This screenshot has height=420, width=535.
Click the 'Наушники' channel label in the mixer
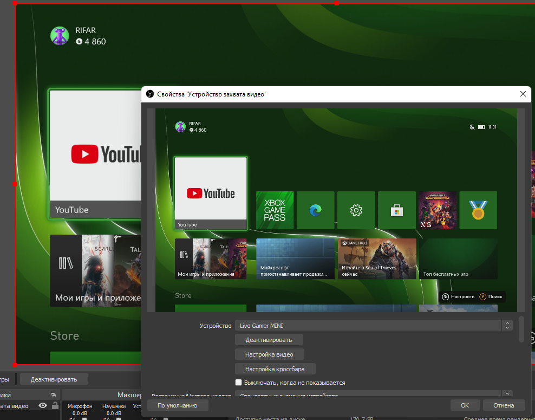114,406
